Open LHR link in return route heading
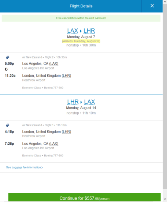Screen dimensions: 167x202 [x=73, y=102]
